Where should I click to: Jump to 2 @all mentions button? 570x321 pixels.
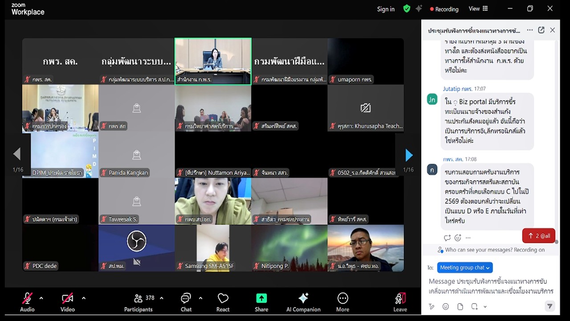539,236
